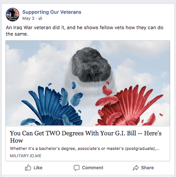Click the post text about Iraq War veteran
This screenshot has height=177, width=176.
85,31
